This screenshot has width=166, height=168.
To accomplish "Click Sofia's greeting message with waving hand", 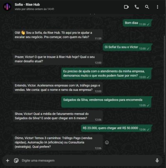I will point(58,35).
